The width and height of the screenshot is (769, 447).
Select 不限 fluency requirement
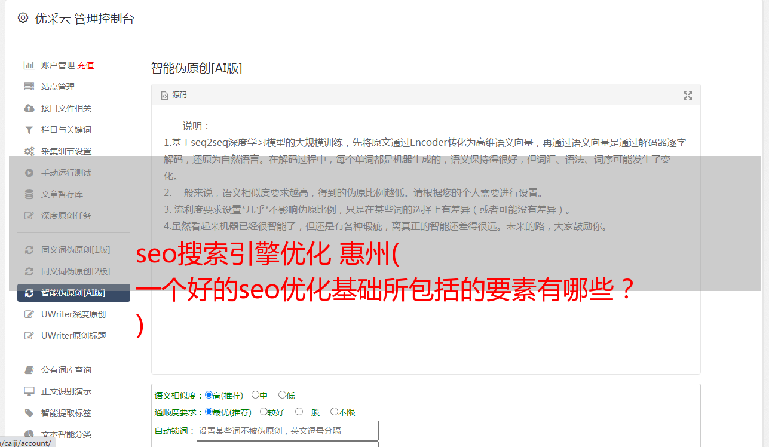coord(334,412)
